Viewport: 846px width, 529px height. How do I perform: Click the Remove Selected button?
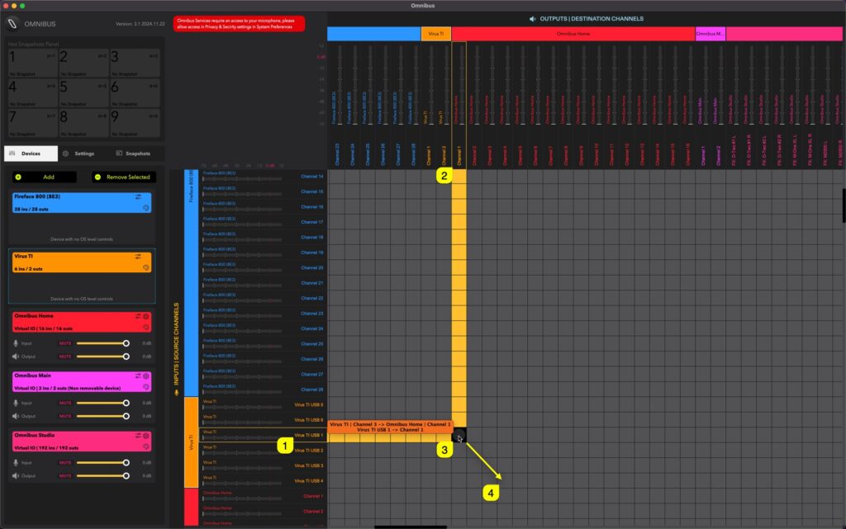click(x=124, y=177)
